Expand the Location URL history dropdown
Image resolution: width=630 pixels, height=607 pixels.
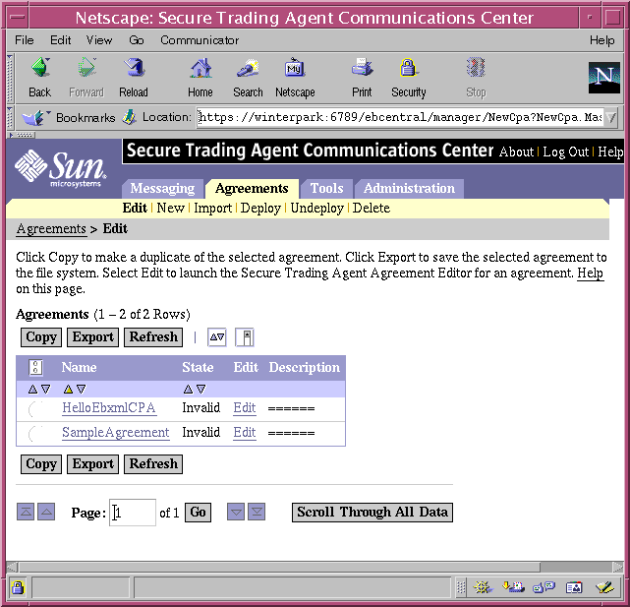(610, 117)
